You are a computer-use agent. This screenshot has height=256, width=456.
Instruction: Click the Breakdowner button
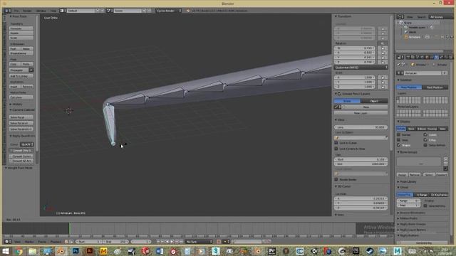point(21,53)
